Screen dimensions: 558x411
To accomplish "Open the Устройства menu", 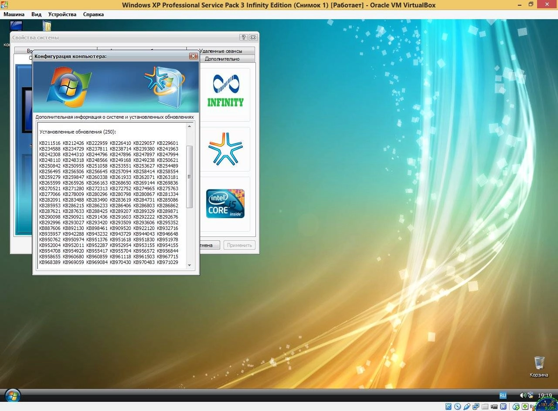I will [62, 14].
